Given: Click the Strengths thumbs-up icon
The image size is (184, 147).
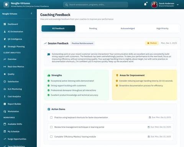Looking at the screenshot, I should pyautogui.click(x=49, y=75).
